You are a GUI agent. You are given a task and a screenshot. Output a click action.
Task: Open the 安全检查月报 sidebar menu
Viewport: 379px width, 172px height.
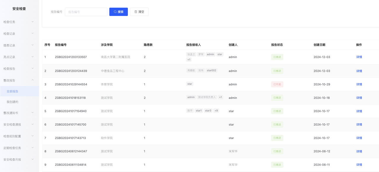pos(20,160)
